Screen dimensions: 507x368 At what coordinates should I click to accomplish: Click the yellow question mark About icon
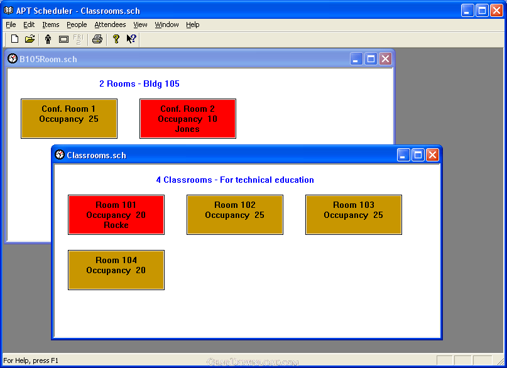(116, 39)
